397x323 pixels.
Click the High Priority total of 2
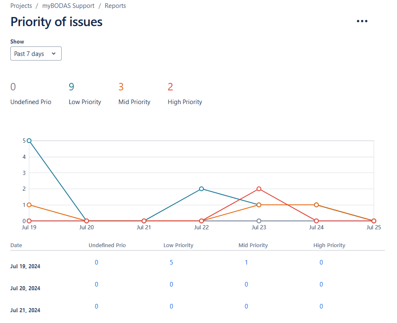170,87
